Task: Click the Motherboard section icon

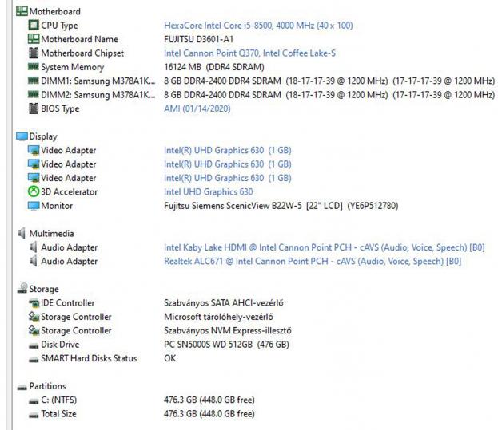Action: pos(22,11)
